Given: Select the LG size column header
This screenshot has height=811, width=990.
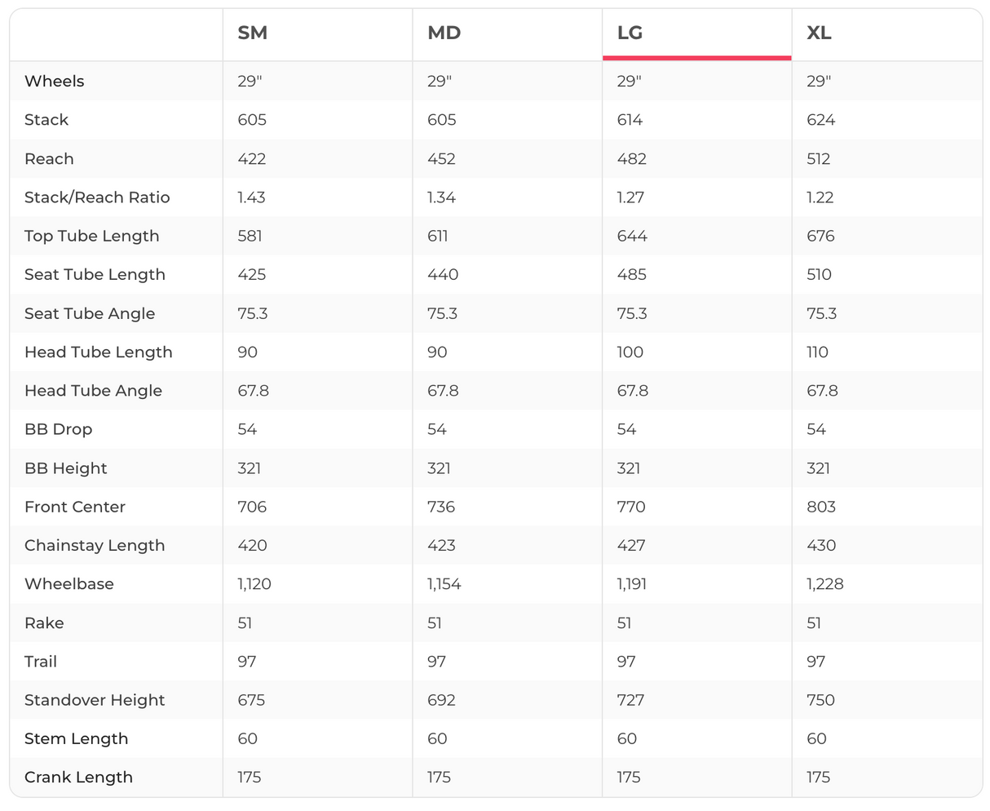Looking at the screenshot, I should point(630,33).
